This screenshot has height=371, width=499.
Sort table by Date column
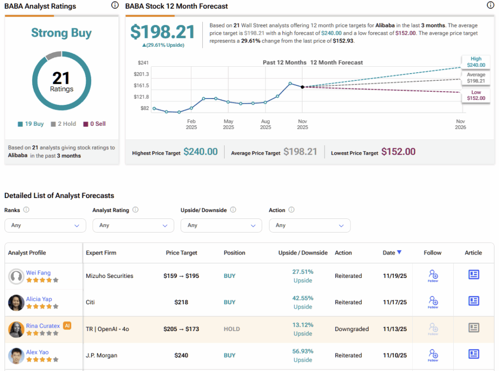[392, 253]
